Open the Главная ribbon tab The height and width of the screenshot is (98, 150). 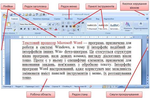click(14, 19)
